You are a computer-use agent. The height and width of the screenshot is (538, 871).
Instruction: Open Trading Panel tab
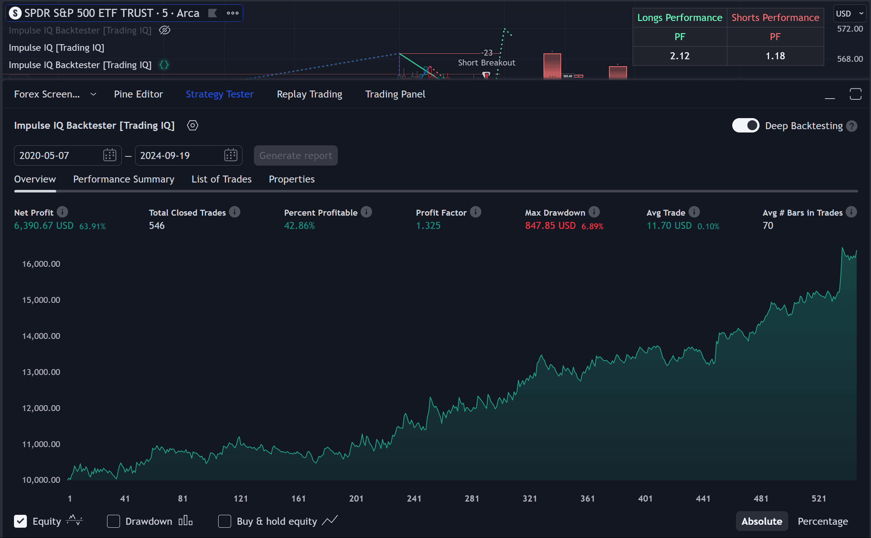point(395,94)
